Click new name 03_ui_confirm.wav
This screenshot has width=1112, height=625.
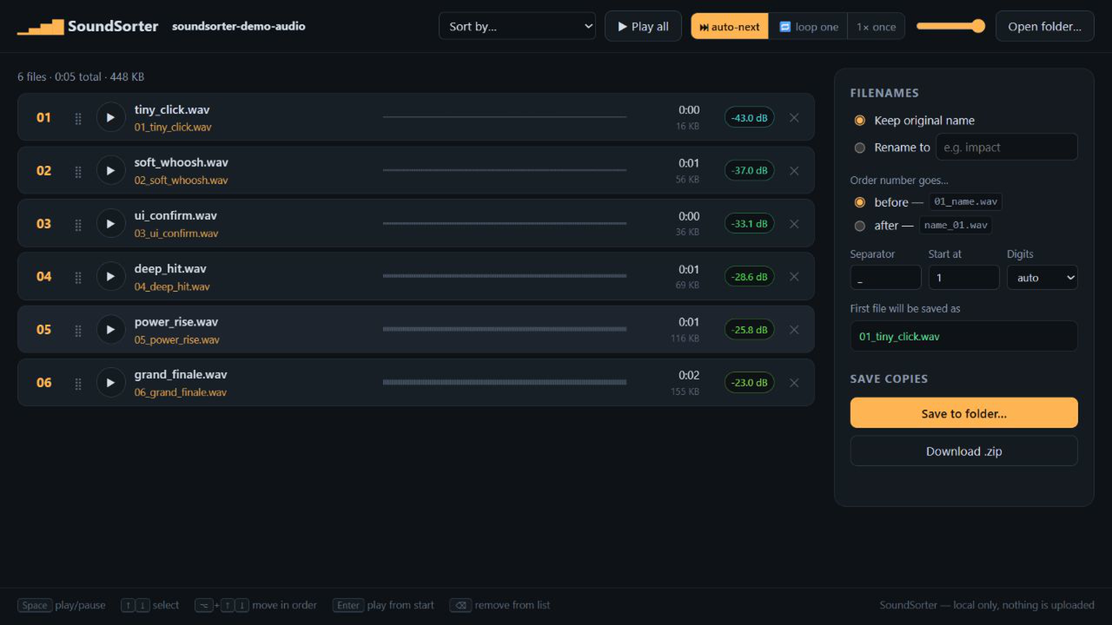tap(177, 233)
